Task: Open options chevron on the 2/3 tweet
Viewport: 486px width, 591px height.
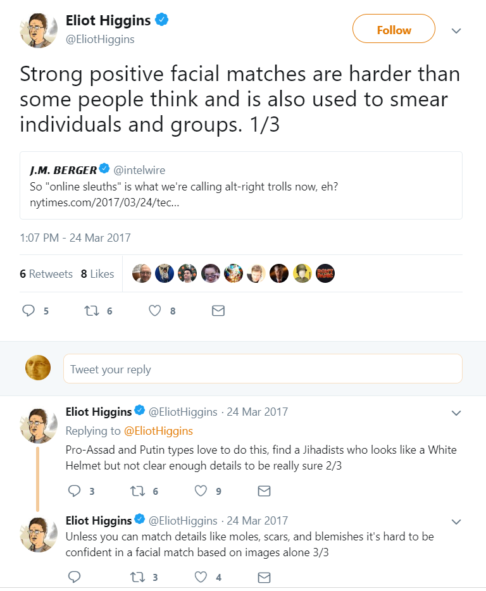Action: click(x=456, y=413)
